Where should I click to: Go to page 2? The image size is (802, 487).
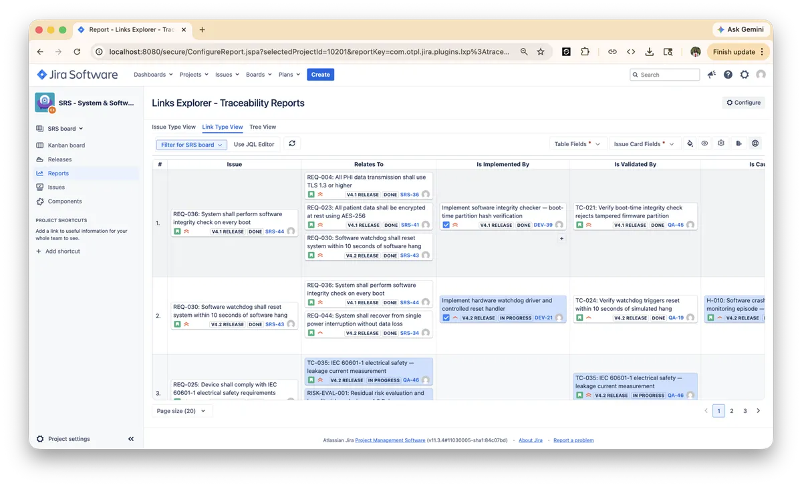click(x=732, y=411)
